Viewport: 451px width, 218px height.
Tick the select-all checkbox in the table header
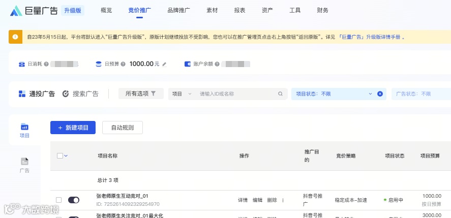tap(60, 156)
